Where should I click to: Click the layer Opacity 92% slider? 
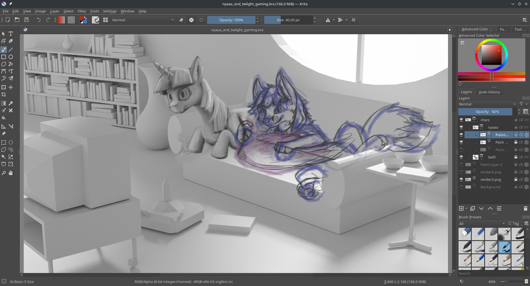point(487,112)
